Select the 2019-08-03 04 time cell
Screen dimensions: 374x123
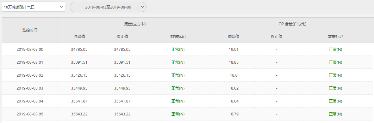(x=30, y=101)
